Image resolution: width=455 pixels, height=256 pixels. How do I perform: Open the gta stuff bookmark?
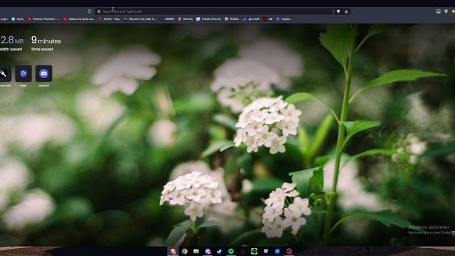251,19
